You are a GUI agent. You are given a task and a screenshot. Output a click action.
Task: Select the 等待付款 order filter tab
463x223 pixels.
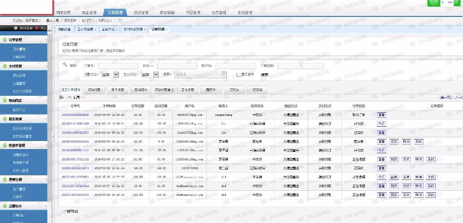coord(94,90)
